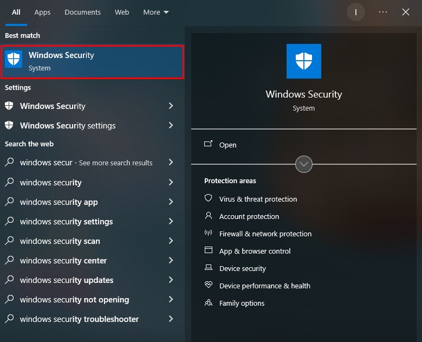The image size is (422, 342).
Task: Open App & browser control
Action: [x=255, y=251]
